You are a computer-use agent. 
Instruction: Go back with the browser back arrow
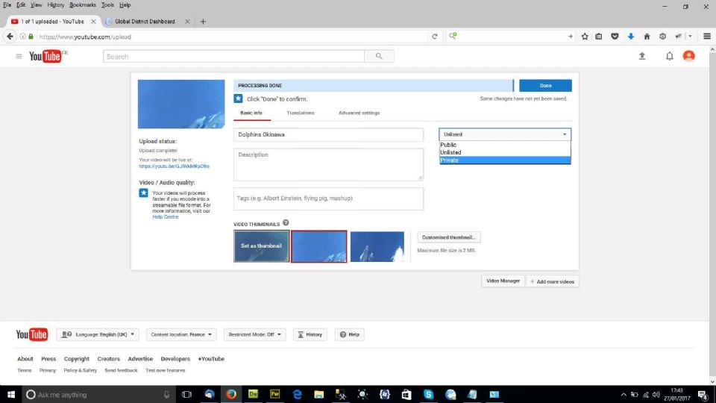coord(10,37)
